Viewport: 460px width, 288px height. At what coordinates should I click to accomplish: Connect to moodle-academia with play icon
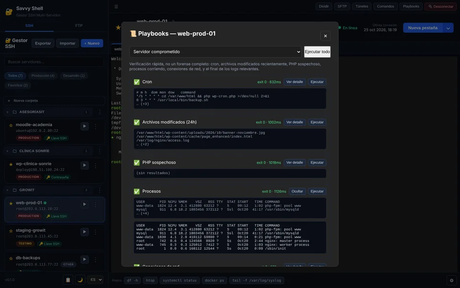pos(84,126)
